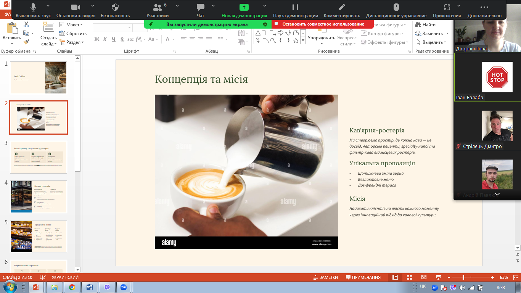Open Zoom Security shield icon
The image size is (521, 293).
pyautogui.click(x=115, y=8)
